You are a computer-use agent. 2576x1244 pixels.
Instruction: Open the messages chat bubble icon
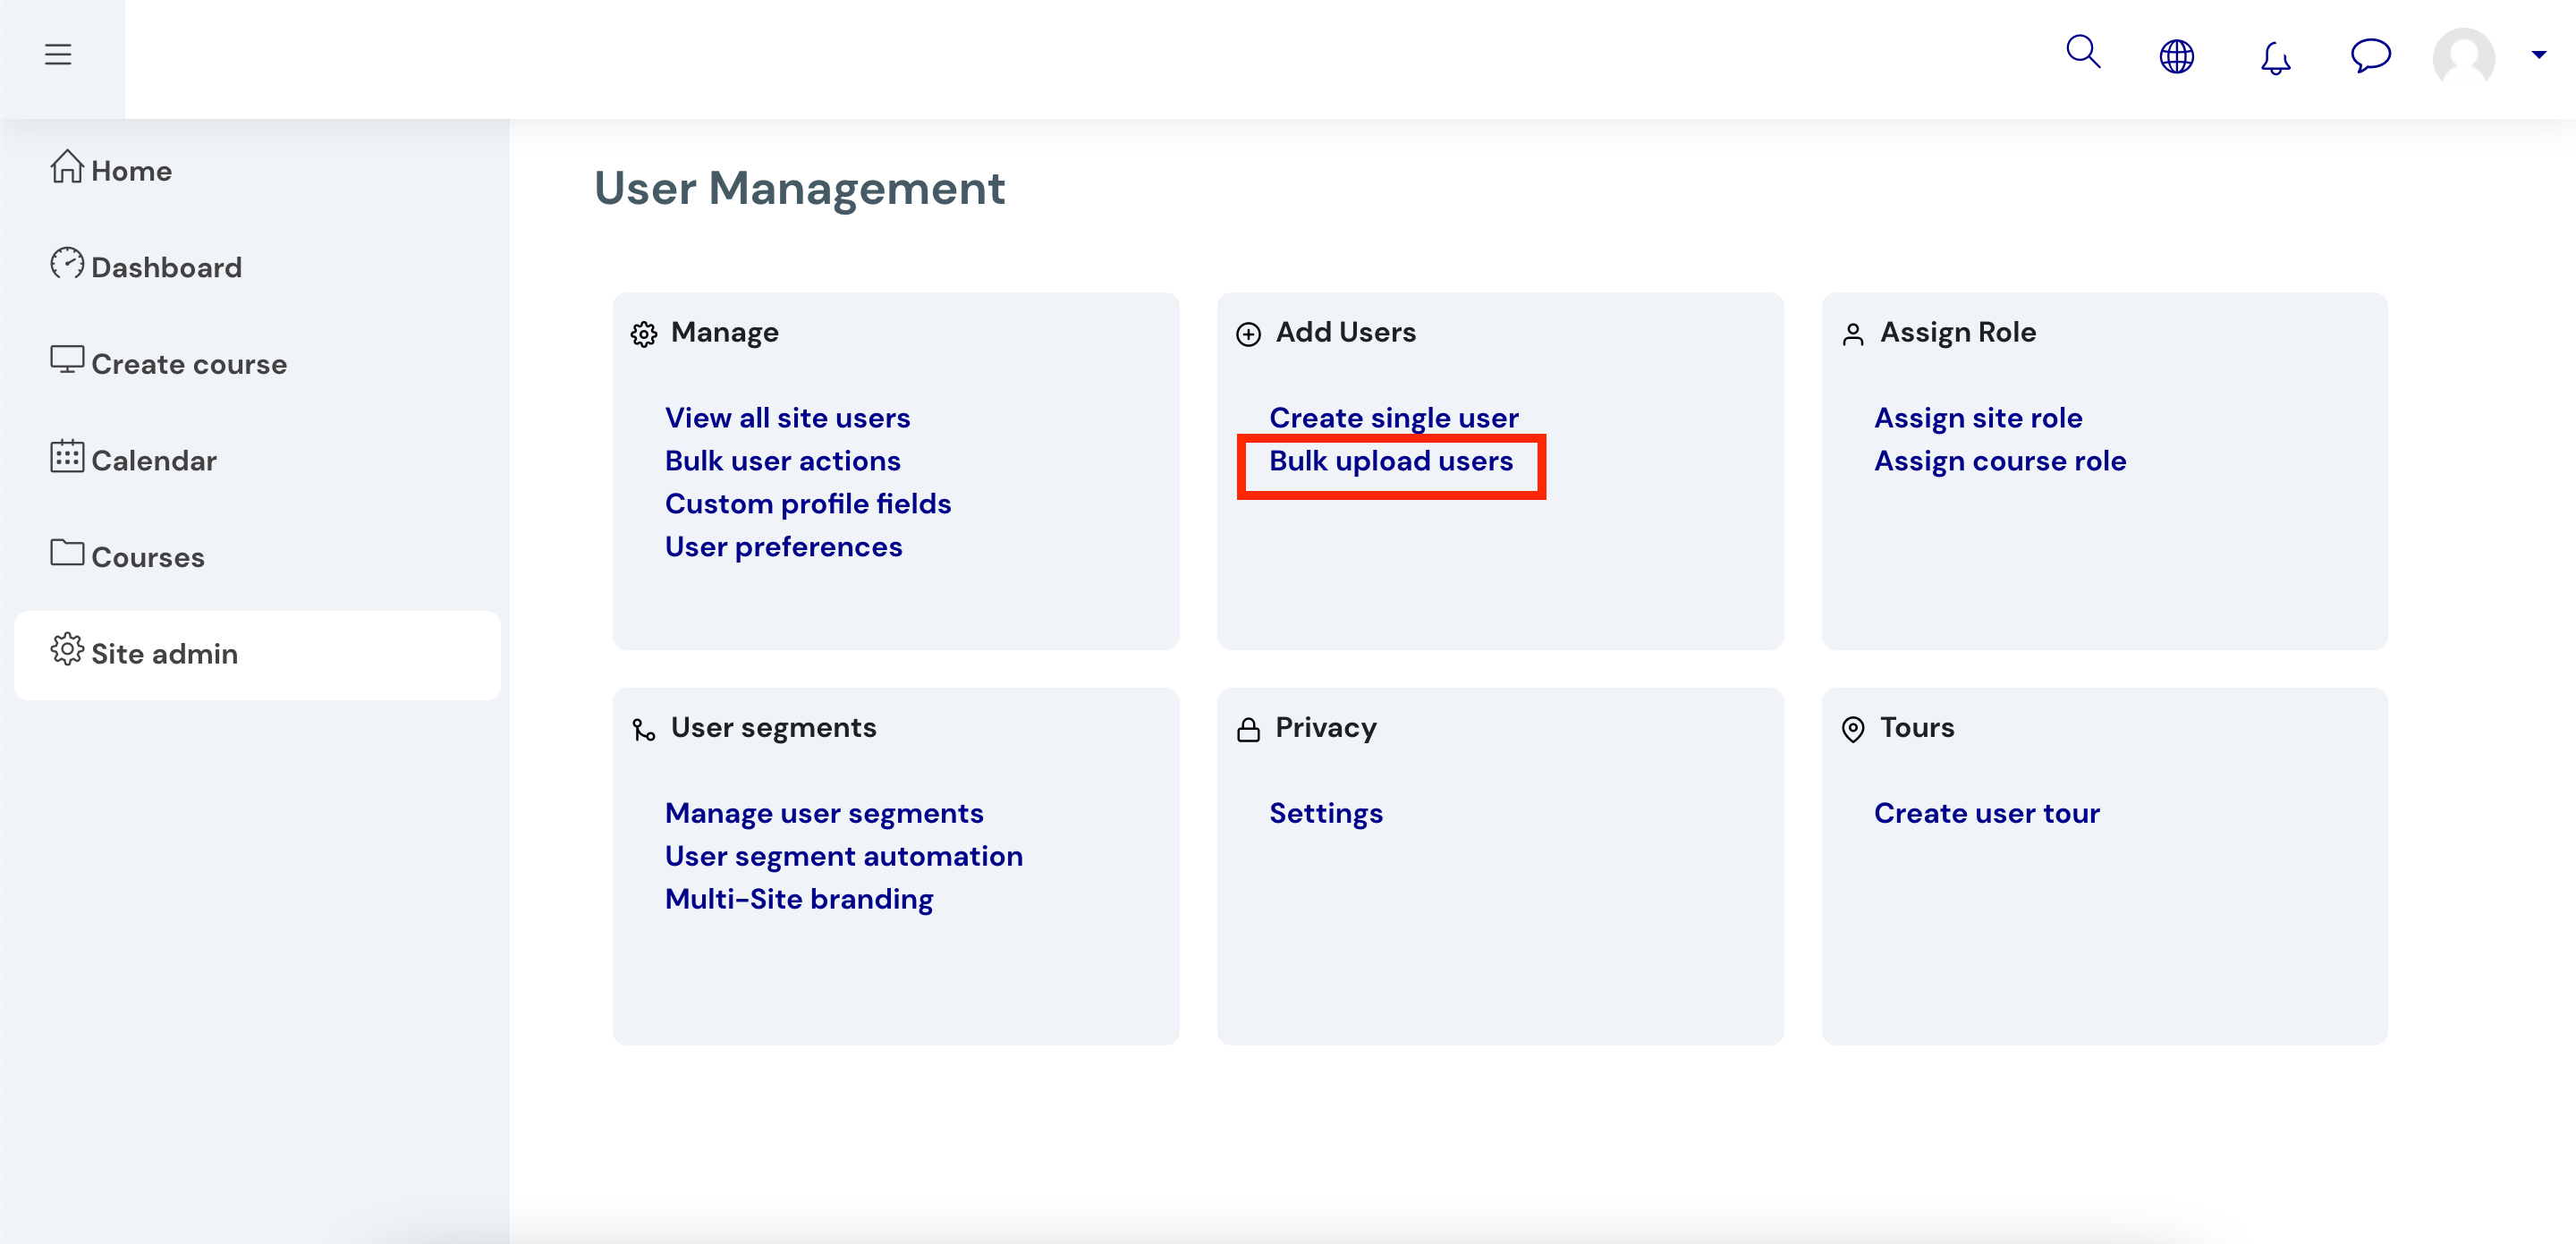[2370, 55]
